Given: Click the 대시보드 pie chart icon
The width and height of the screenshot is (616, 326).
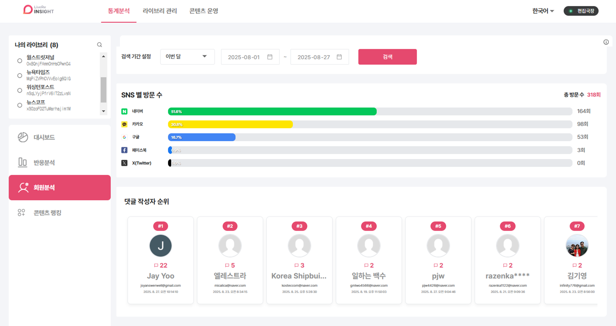Looking at the screenshot, I should [23, 137].
